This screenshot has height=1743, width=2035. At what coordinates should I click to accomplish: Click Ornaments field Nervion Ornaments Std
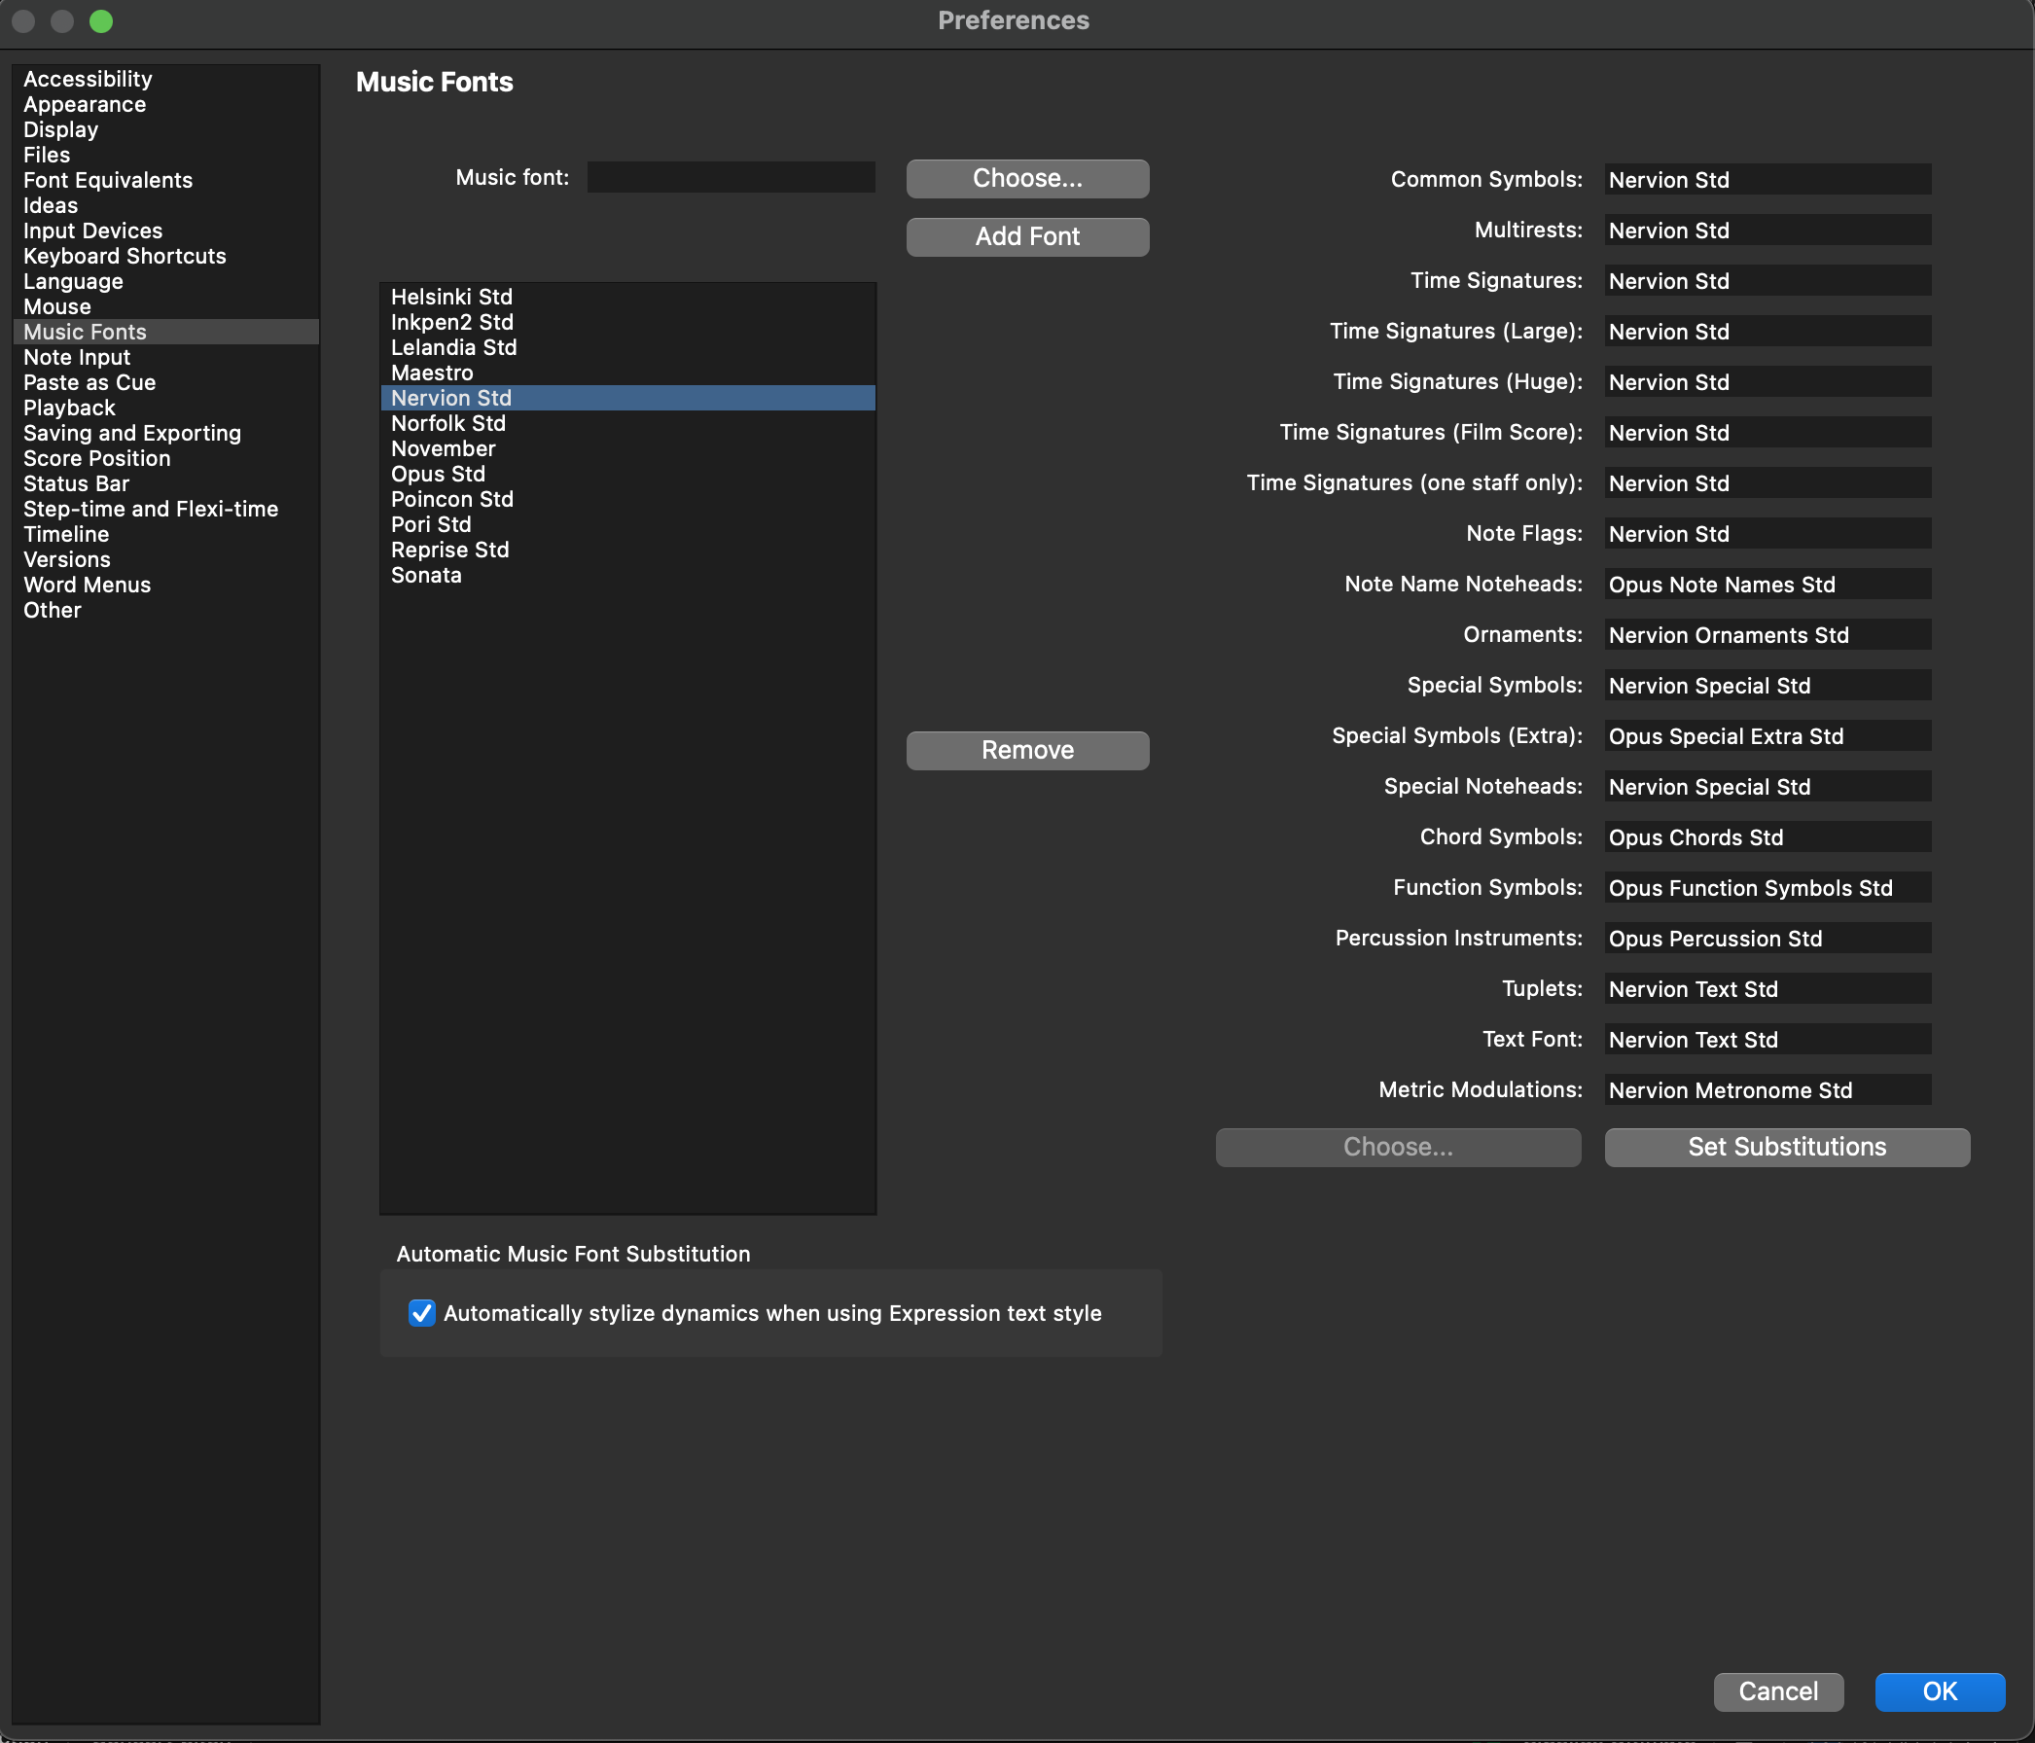tap(1767, 635)
